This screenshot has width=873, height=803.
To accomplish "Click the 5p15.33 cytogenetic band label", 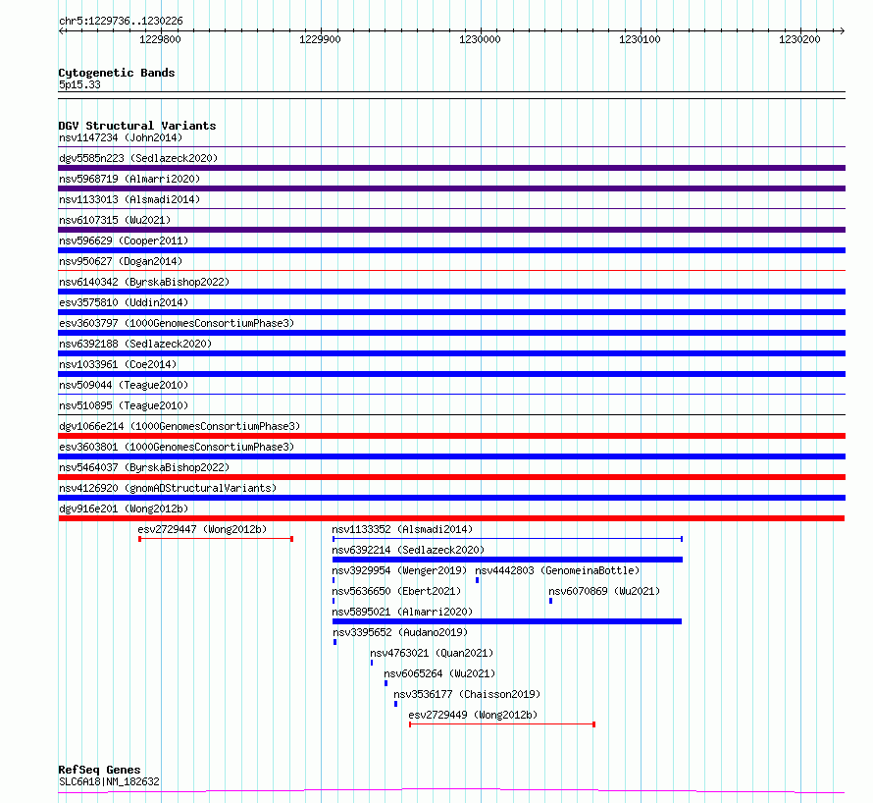I will [79, 84].
